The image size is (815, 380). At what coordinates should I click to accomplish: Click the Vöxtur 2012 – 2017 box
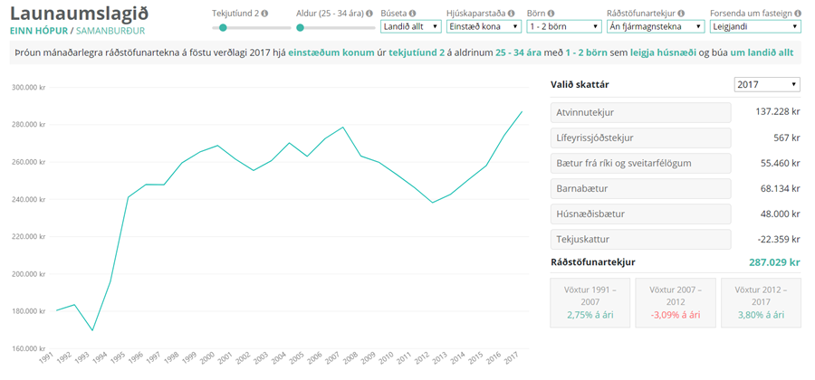click(761, 303)
